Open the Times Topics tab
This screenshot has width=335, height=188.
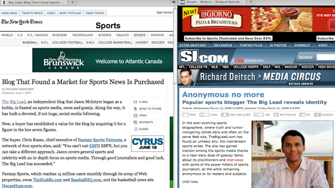point(94,13)
